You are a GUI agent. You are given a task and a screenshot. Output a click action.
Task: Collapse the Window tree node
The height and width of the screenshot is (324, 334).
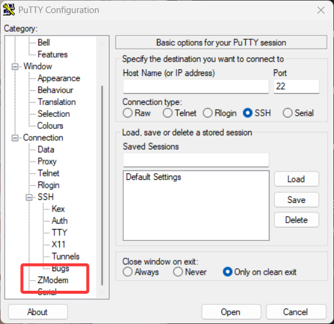pyautogui.click(x=15, y=67)
